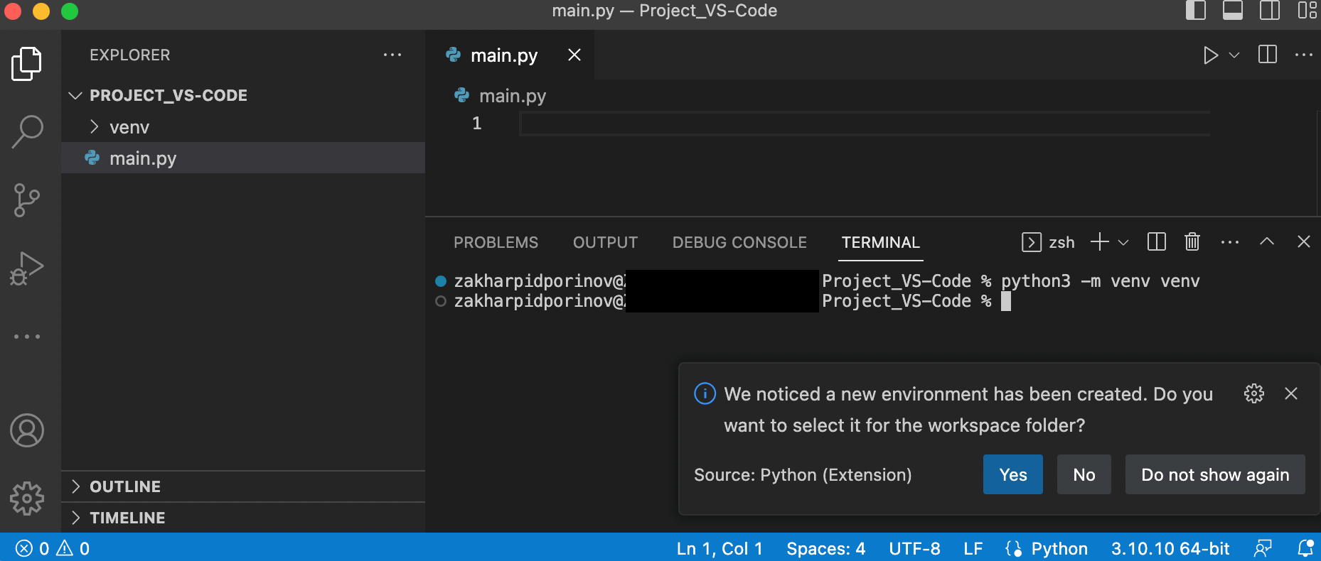Select main.py in the Explorer tree
Image resolution: width=1321 pixels, height=561 pixels.
click(x=143, y=158)
